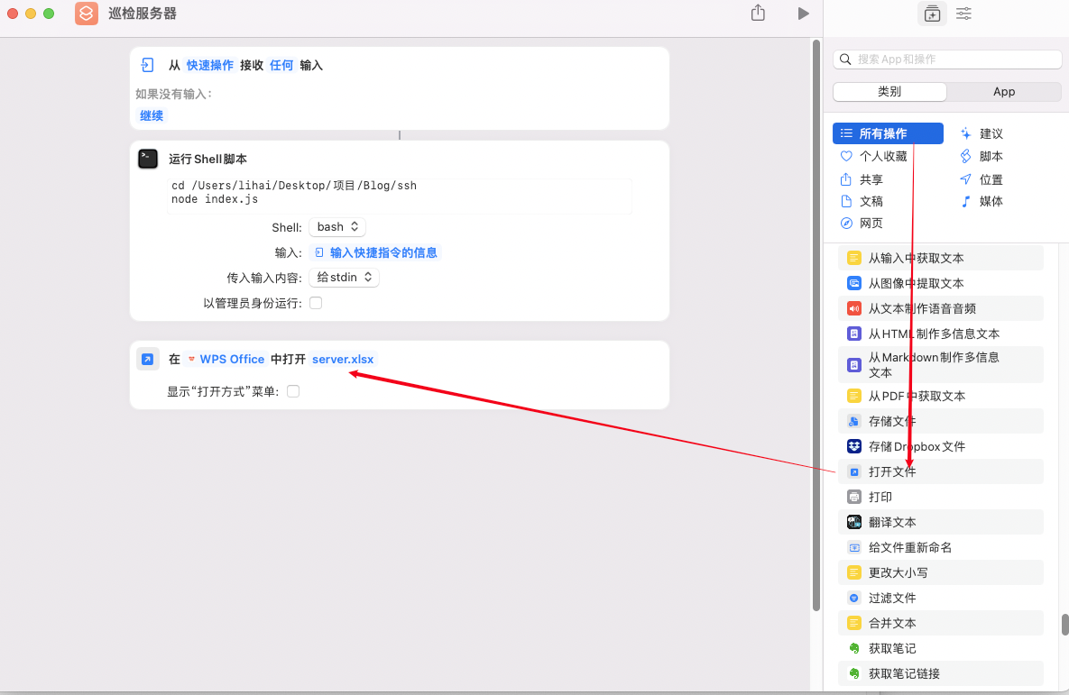Select the 过滤文件 action

pos(940,598)
